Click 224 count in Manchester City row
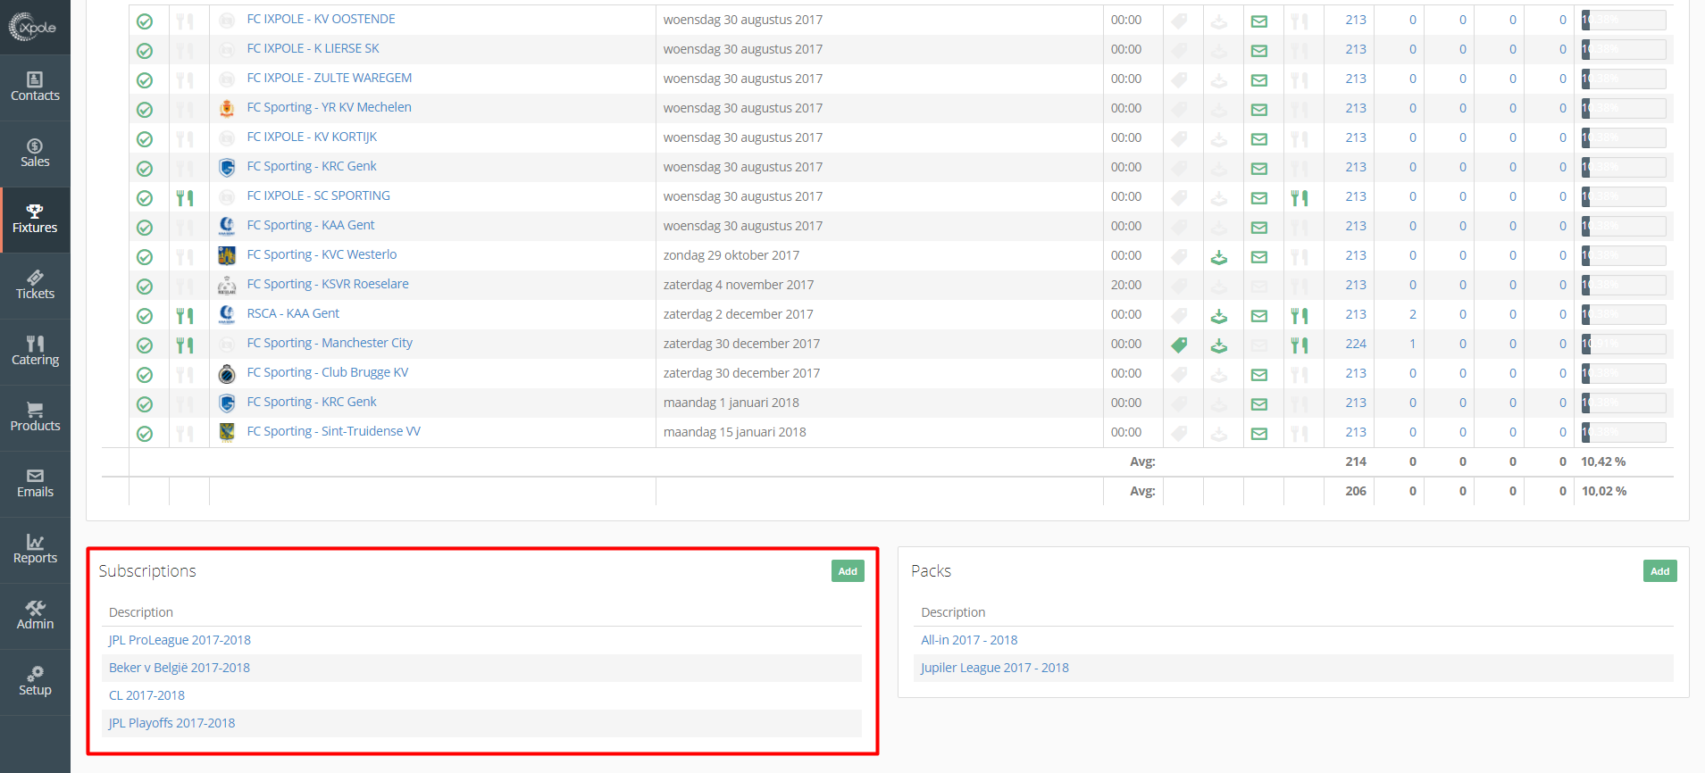Screen dimensions: 1705x773 coord(1356,344)
